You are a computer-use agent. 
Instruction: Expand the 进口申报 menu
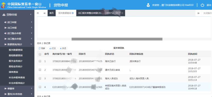[x=17, y=22]
